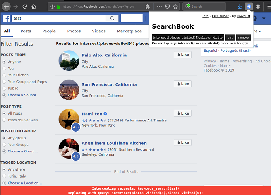Screen dimensions: 271x195
Task: Expand Choose a Location options
Action: pyautogui.click(x=25, y=183)
